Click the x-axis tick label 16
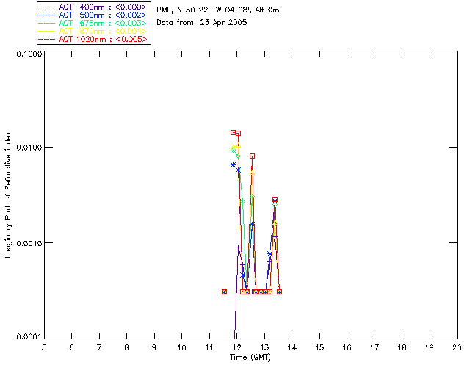Image resolution: width=470 pixels, height=376 pixels. (347, 347)
